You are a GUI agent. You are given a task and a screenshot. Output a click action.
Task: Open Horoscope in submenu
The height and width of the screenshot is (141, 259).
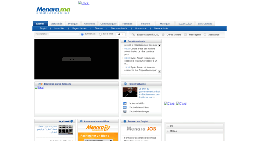(x=141, y=28)
